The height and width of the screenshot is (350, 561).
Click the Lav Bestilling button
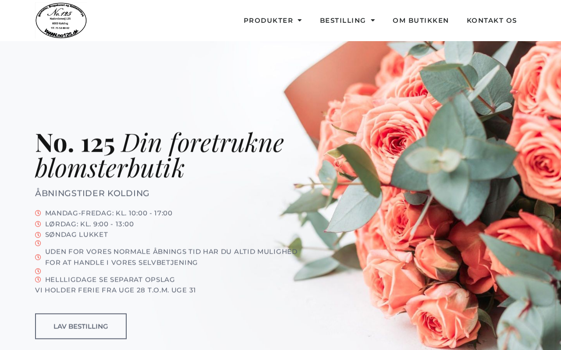pyautogui.click(x=81, y=326)
